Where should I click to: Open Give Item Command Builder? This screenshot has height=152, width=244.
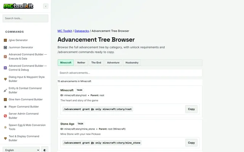click(26, 100)
